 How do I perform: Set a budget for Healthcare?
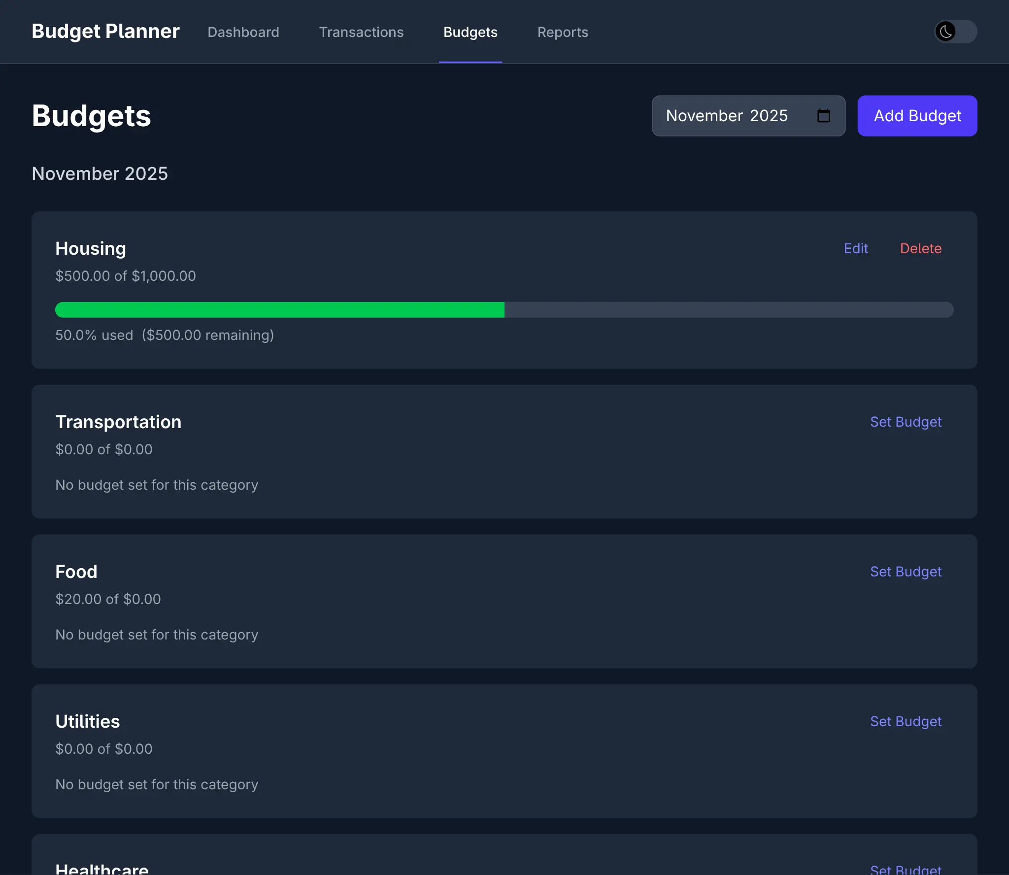pyautogui.click(x=905, y=871)
